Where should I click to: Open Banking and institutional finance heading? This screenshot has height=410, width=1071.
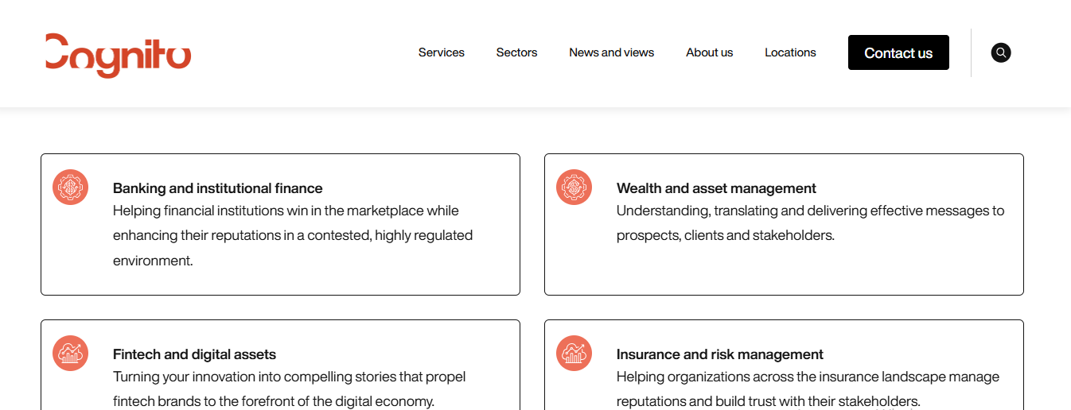[217, 188]
